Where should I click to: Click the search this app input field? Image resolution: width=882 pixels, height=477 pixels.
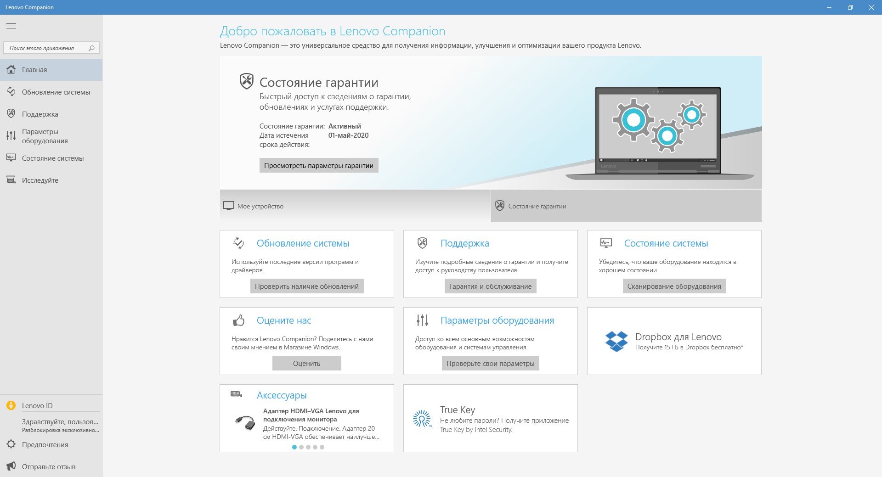click(x=51, y=48)
